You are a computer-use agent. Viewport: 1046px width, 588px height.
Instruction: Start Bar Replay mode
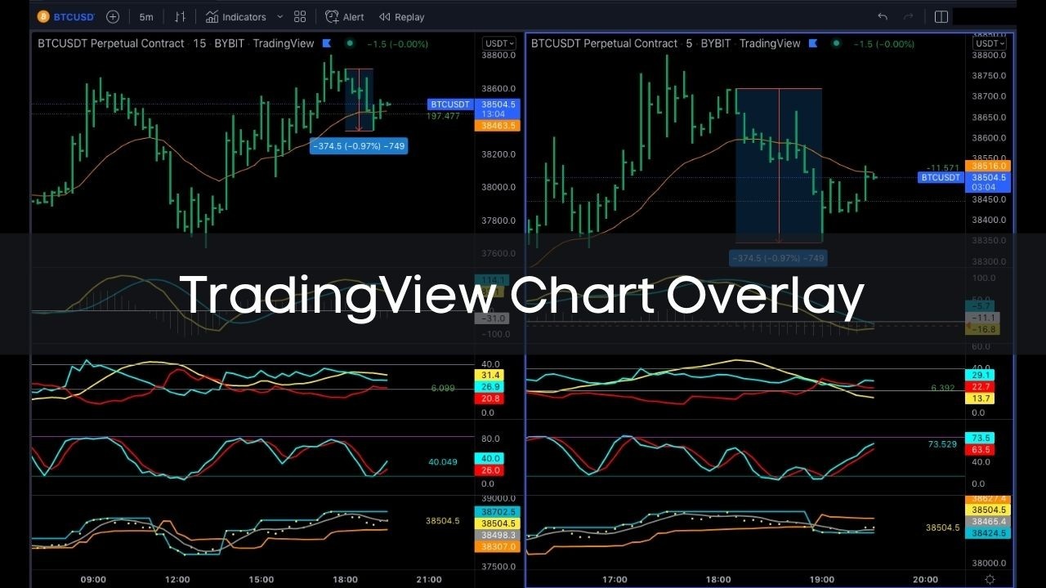pyautogui.click(x=401, y=16)
